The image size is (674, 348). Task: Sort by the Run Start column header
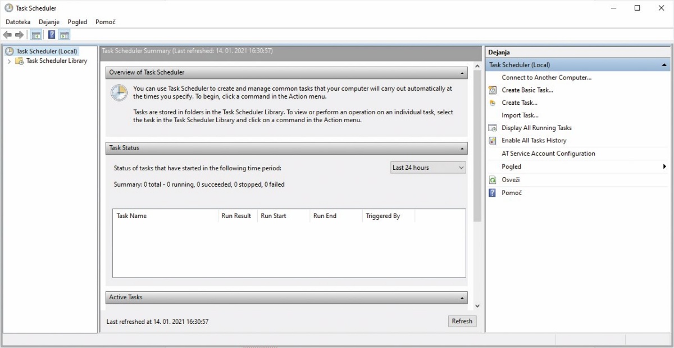pos(284,216)
